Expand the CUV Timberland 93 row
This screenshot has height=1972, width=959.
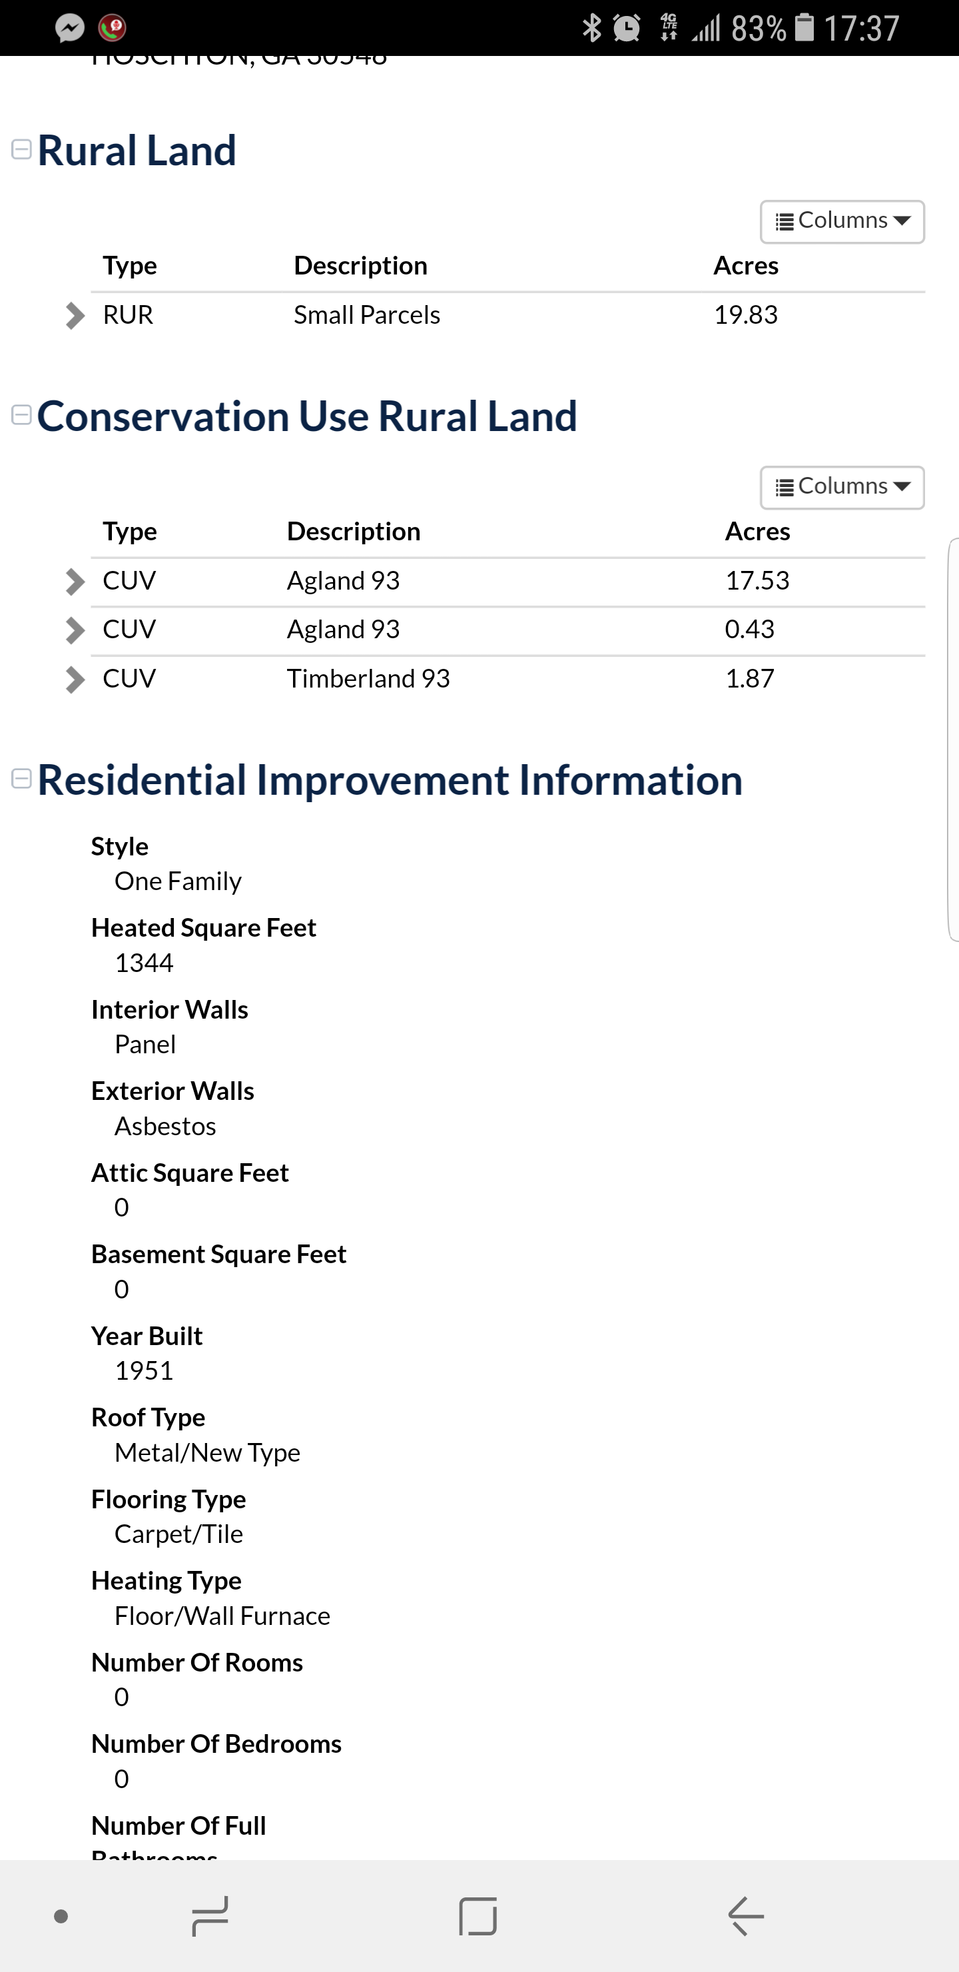point(74,679)
